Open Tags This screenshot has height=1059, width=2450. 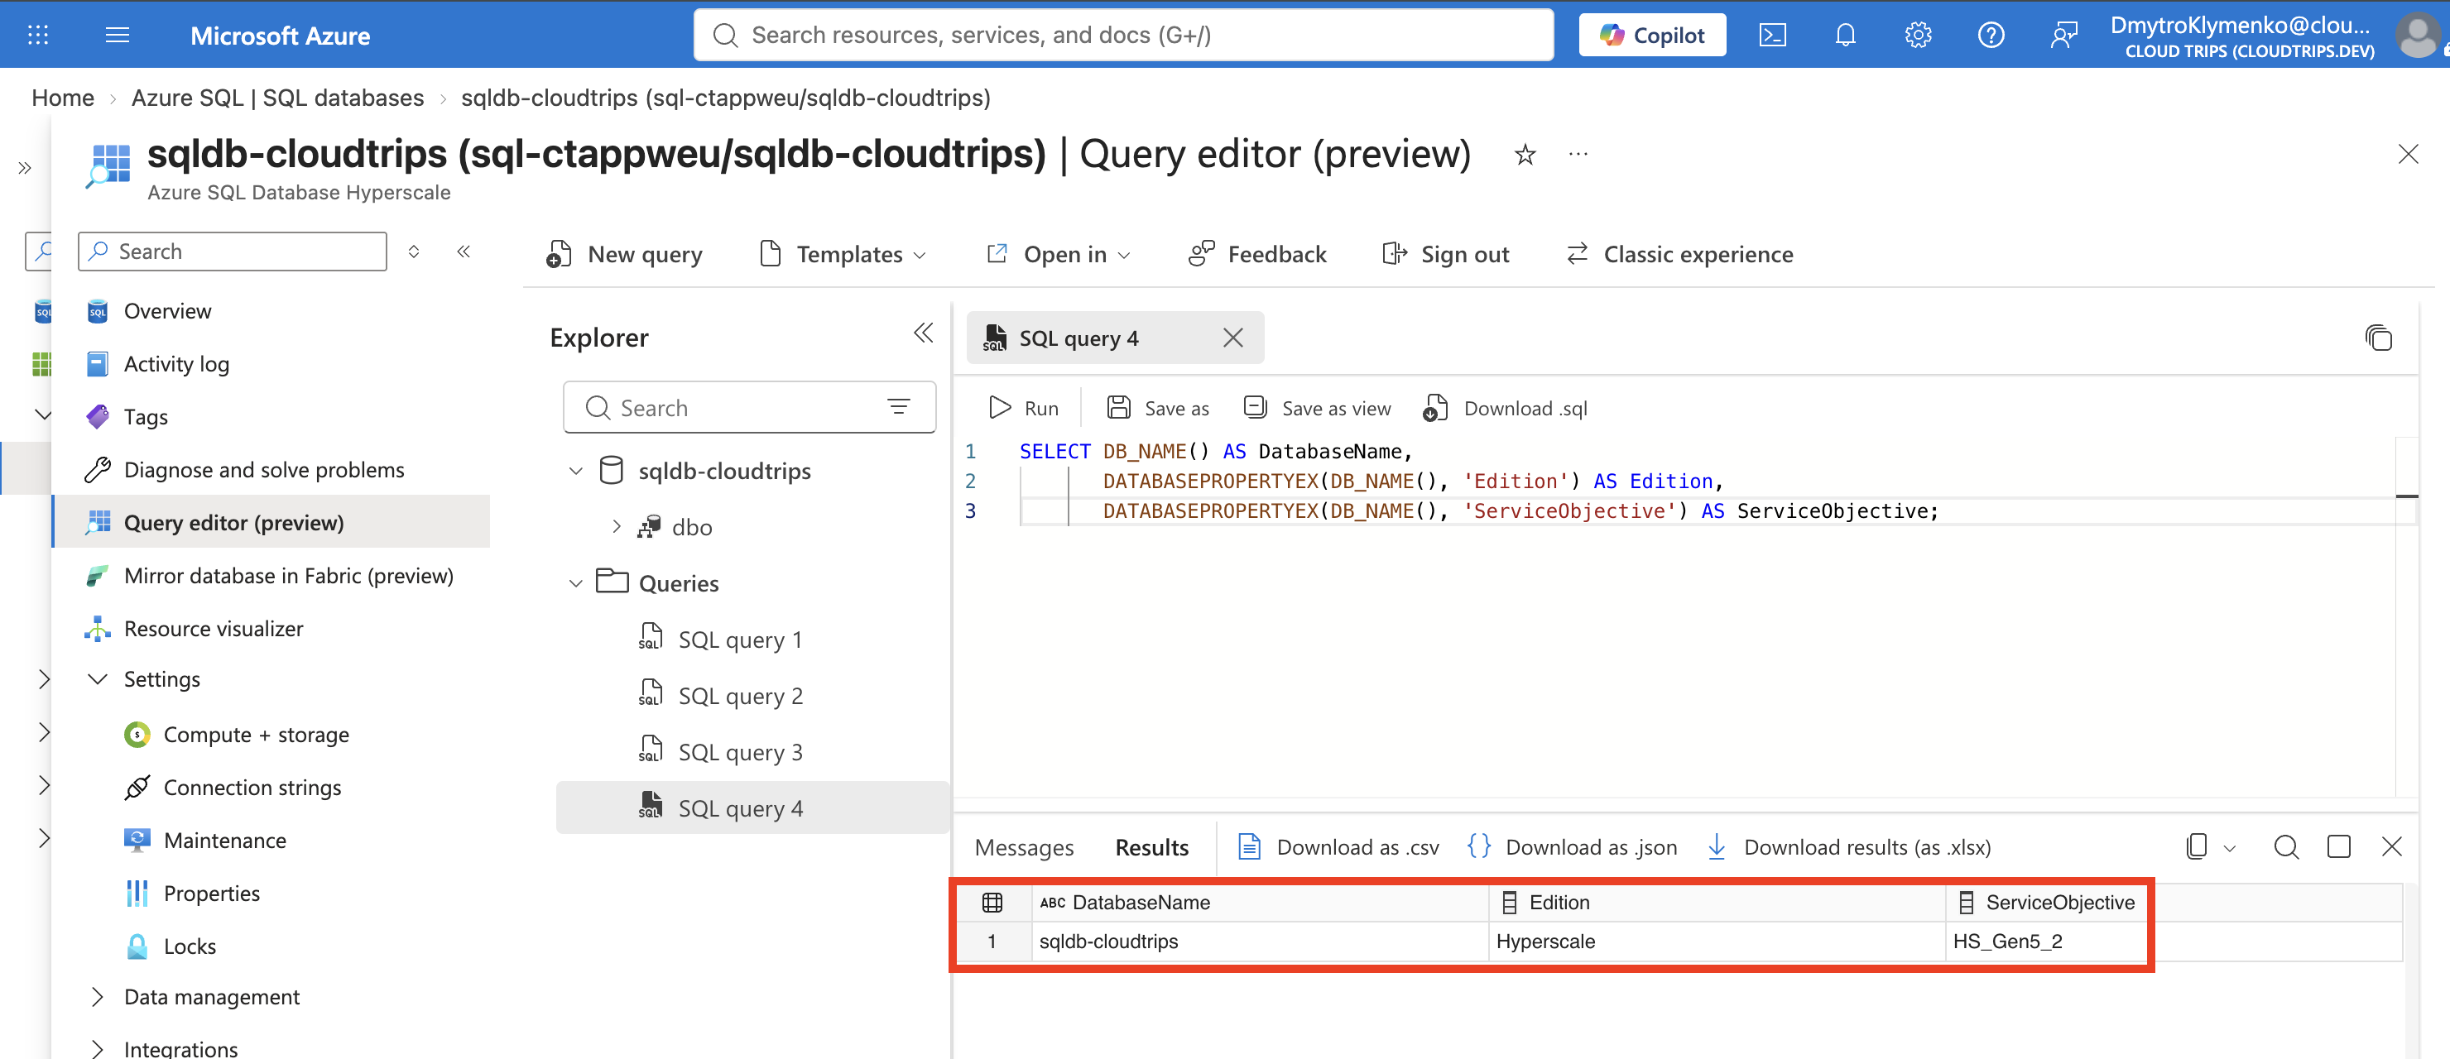pos(146,416)
